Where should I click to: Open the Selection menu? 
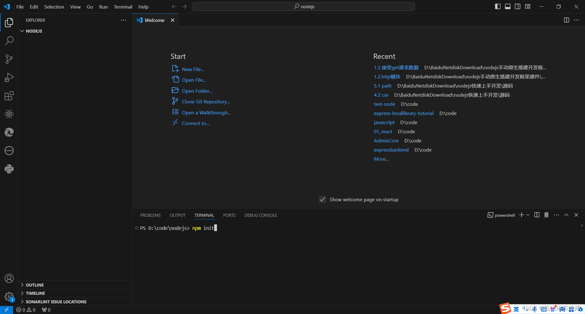[54, 7]
